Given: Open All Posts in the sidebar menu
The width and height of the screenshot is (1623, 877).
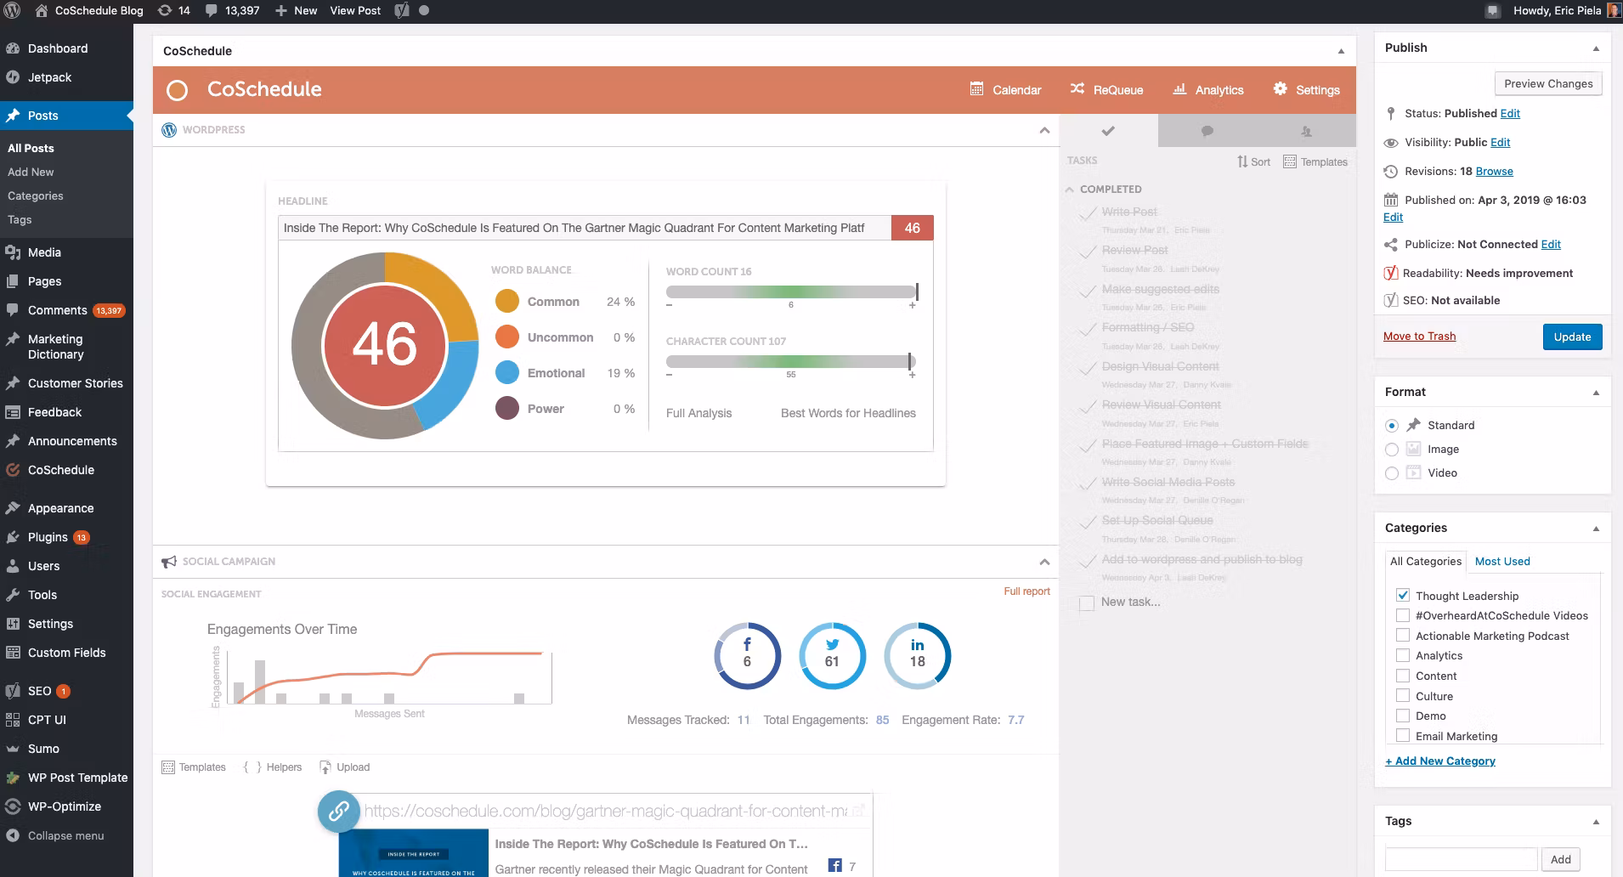Looking at the screenshot, I should pyautogui.click(x=31, y=148).
